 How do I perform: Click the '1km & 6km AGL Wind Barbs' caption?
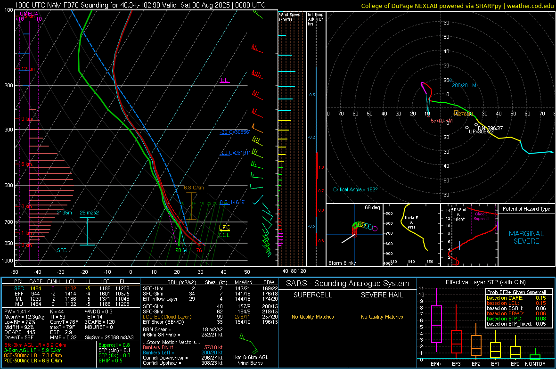click(250, 360)
